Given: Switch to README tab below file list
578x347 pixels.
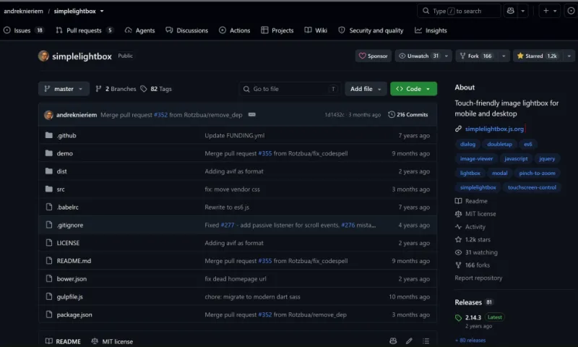Looking at the screenshot, I should pyautogui.click(x=63, y=341).
